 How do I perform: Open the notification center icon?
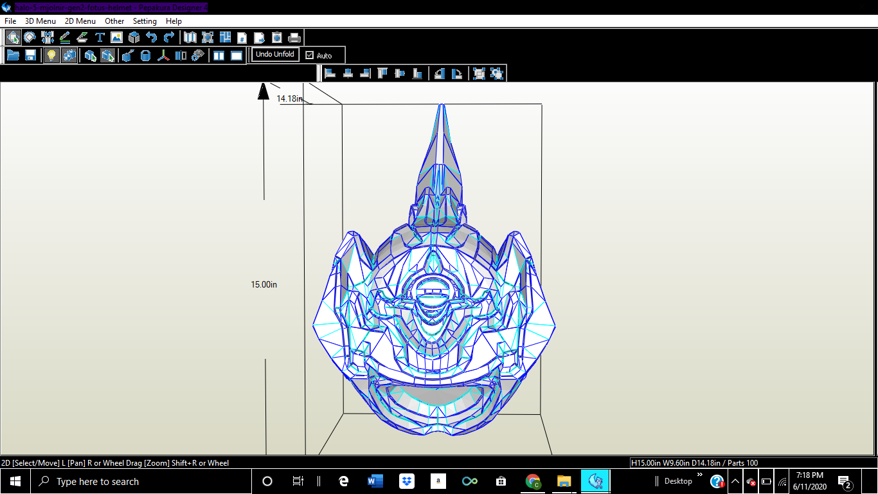(x=845, y=481)
